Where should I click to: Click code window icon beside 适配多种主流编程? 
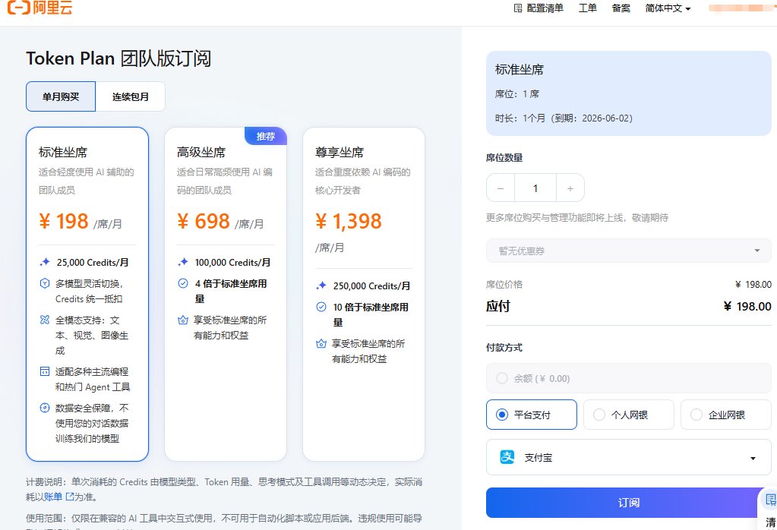[45, 371]
